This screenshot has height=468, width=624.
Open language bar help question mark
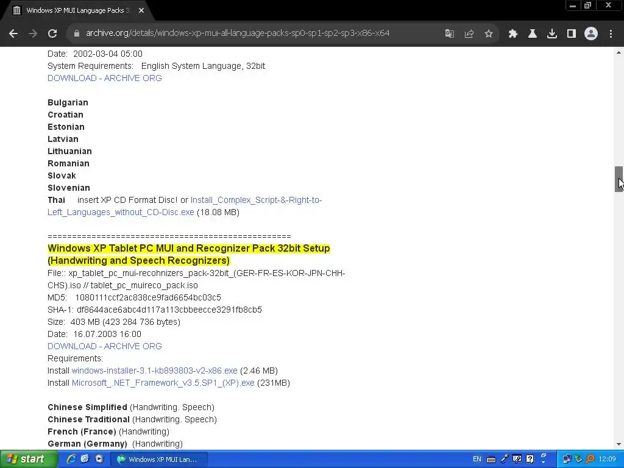(530, 459)
